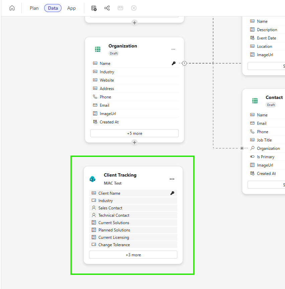Image resolution: width=285 pixels, height=289 pixels.
Task: Select the Organization lookup column in Contact
Action: click(x=266, y=149)
